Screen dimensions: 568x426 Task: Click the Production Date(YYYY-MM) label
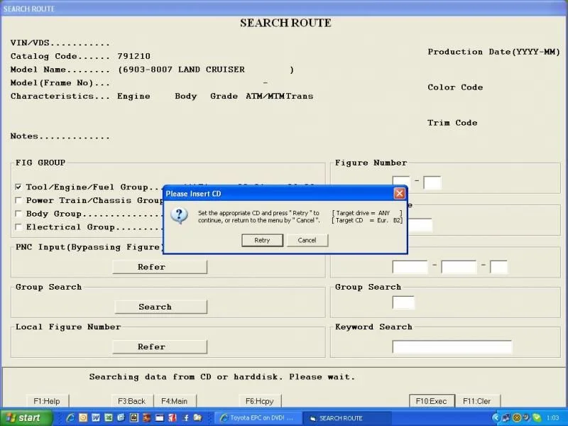[493, 52]
